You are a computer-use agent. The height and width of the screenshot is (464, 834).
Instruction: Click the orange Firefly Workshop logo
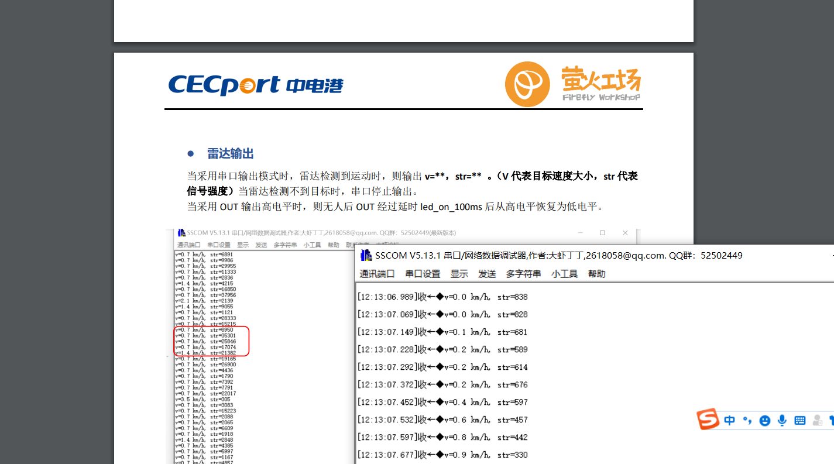click(527, 84)
